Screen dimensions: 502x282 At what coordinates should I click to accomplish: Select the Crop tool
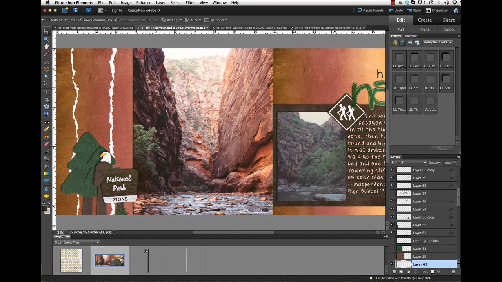click(47, 99)
